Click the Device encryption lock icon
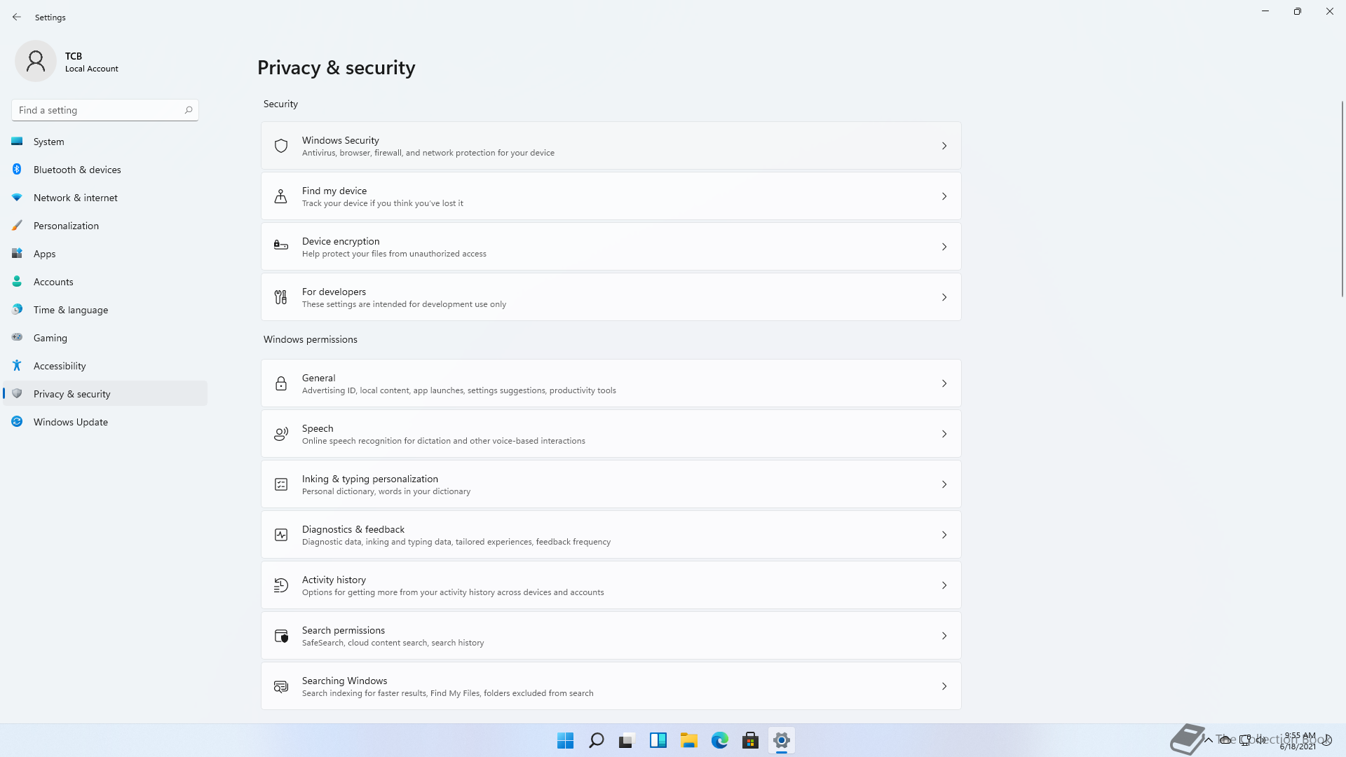 pyautogui.click(x=281, y=245)
